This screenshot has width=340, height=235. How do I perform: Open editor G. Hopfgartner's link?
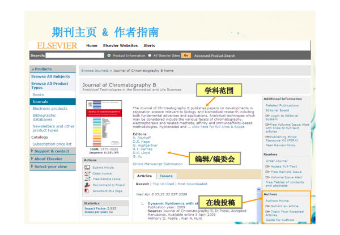pos(145,146)
